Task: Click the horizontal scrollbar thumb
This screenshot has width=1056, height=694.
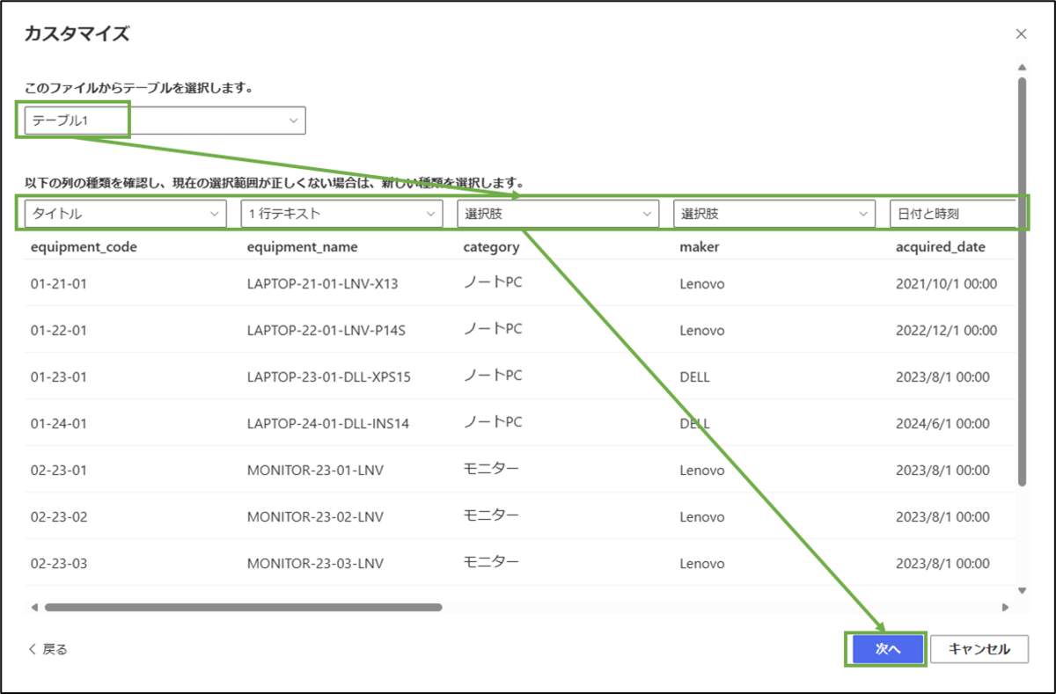Action: [x=243, y=607]
